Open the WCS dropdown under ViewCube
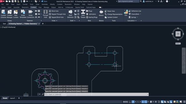The height and width of the screenshot is (104, 186). coord(178,44)
